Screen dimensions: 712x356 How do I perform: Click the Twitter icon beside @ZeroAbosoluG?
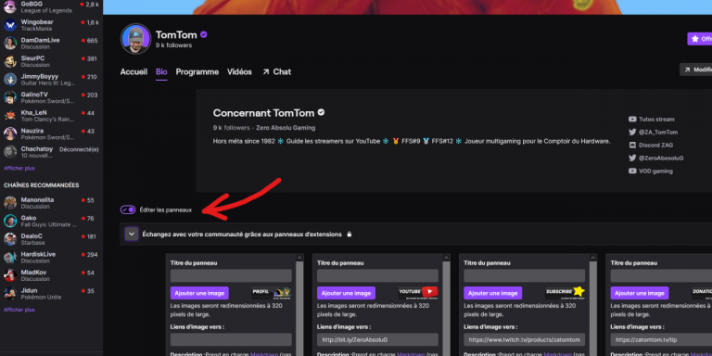pyautogui.click(x=632, y=158)
